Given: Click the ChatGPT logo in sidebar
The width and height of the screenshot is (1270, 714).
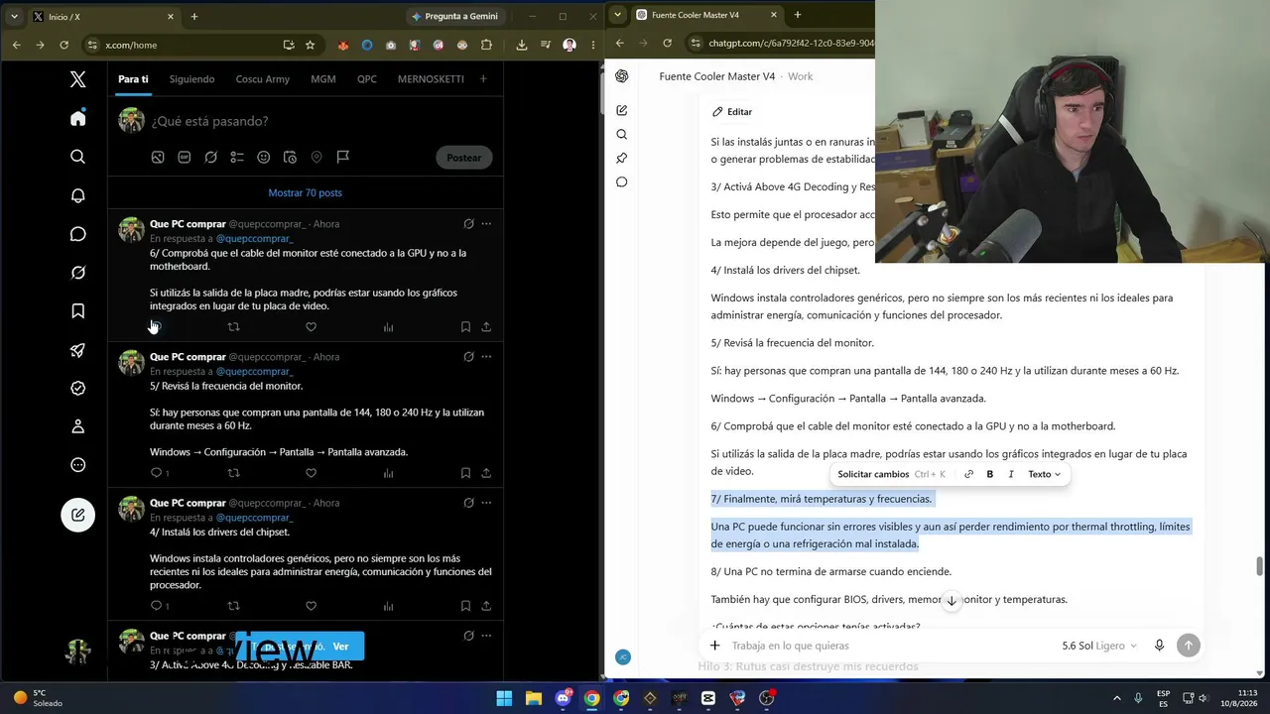Looking at the screenshot, I should pos(622,76).
